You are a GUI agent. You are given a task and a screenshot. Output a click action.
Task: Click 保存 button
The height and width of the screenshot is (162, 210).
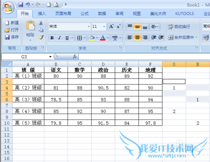click(x=12, y=37)
